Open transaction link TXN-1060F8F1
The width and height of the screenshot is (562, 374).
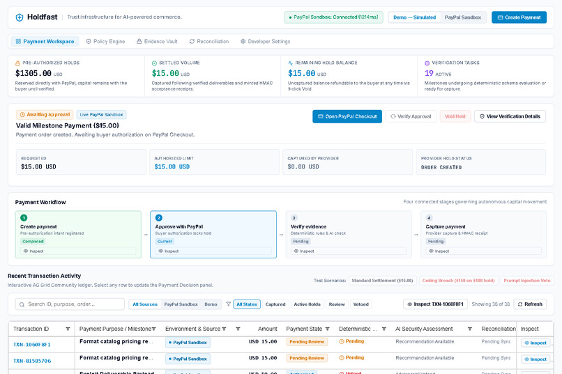coord(32,344)
